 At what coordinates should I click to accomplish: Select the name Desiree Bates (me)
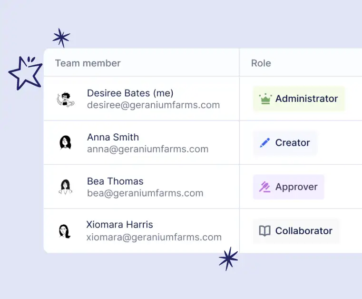tap(130, 93)
